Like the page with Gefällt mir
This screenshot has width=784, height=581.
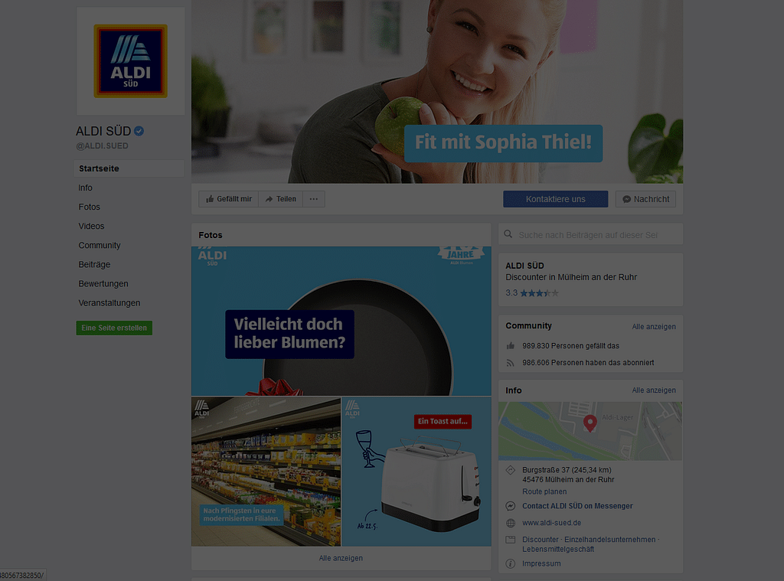click(228, 199)
